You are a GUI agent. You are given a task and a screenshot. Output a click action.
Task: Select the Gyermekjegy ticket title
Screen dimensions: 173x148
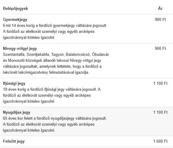[15, 20]
